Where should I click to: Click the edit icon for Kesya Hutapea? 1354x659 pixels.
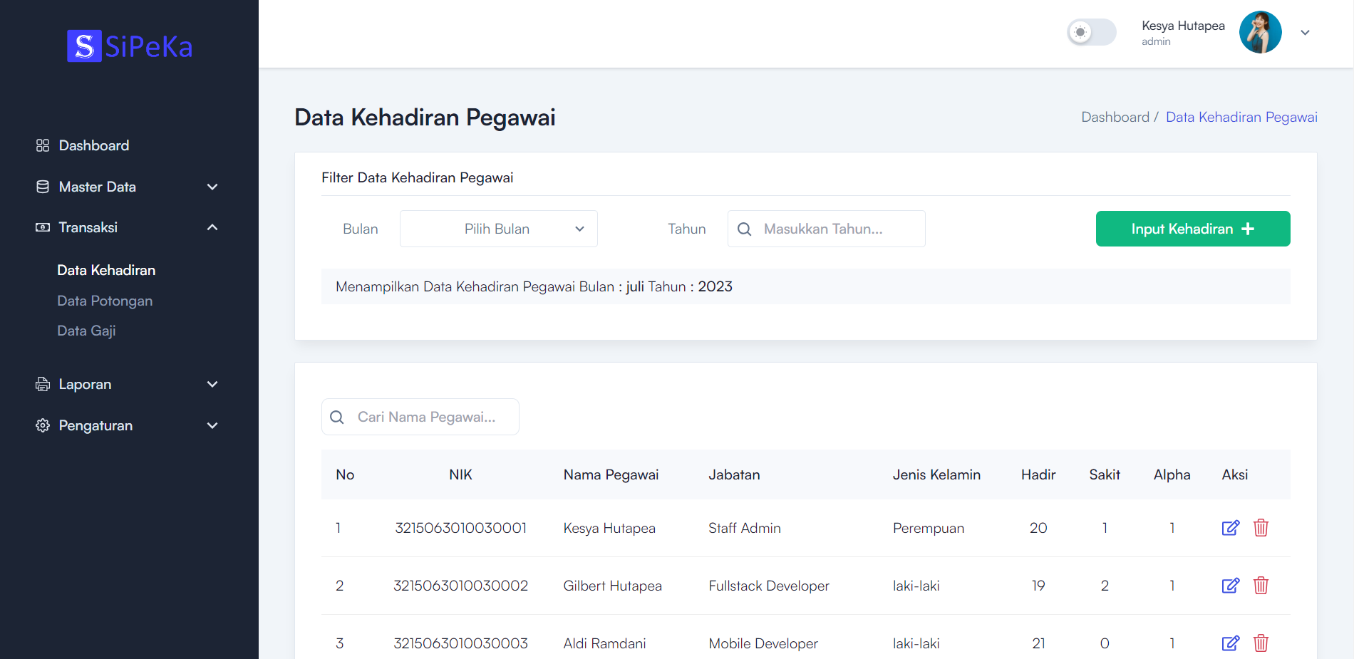tap(1231, 528)
